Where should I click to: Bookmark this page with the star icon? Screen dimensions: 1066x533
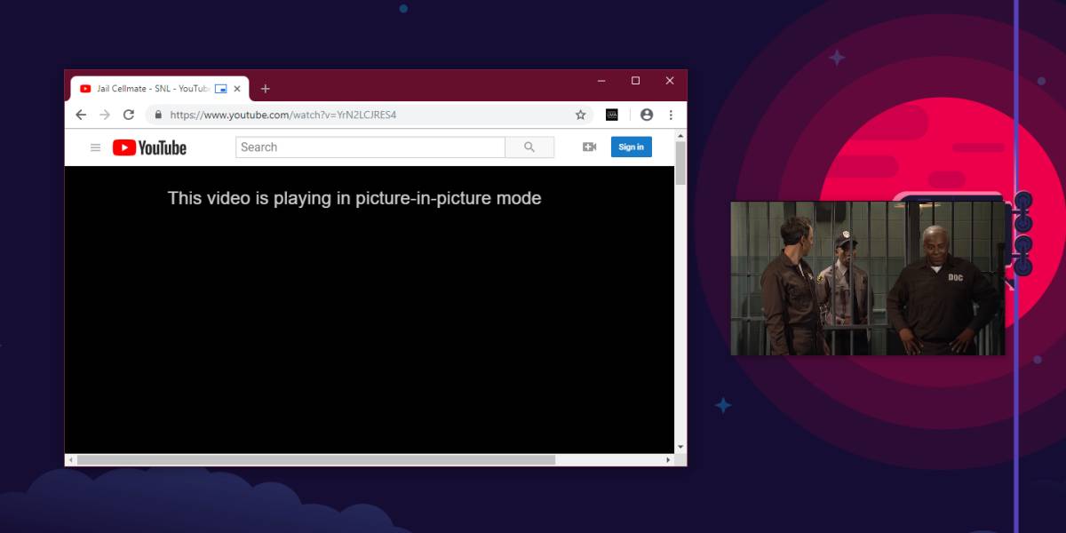[x=581, y=115]
